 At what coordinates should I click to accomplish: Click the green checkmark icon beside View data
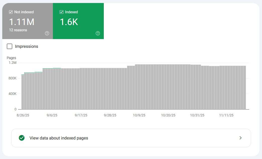[22, 138]
